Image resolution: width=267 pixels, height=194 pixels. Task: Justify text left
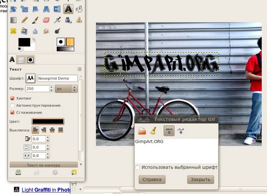click(35, 130)
